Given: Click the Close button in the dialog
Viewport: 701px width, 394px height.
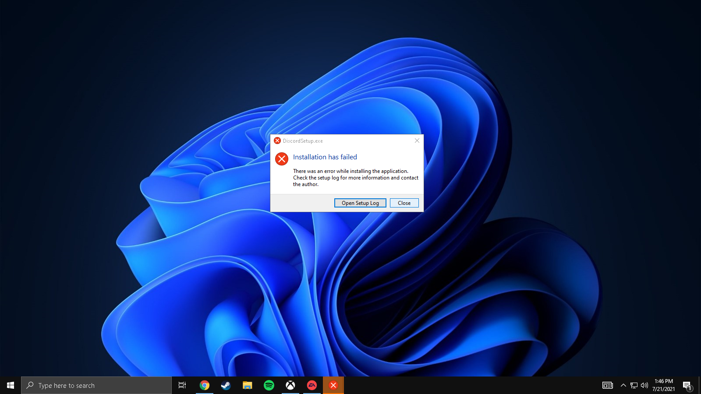Looking at the screenshot, I should (404, 203).
